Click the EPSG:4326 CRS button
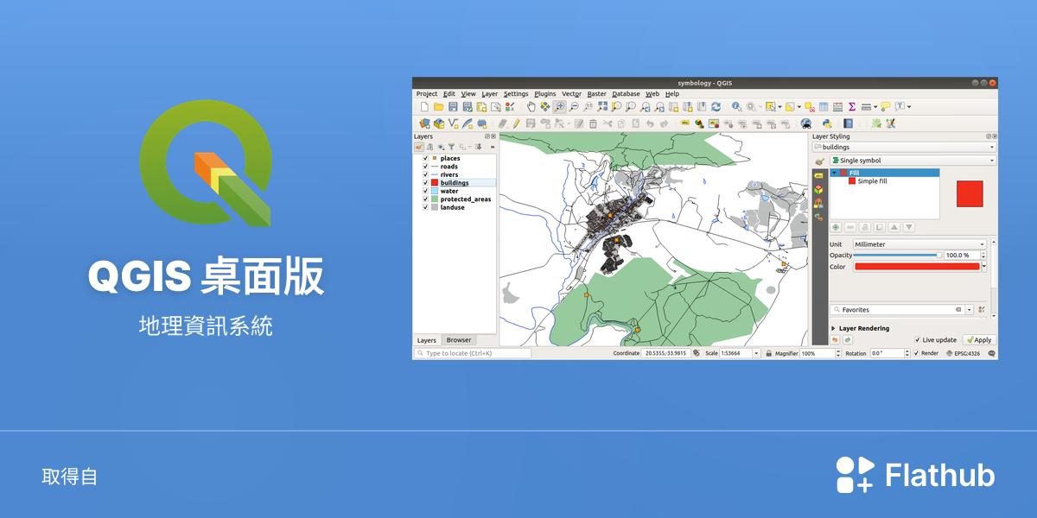 pos(965,353)
